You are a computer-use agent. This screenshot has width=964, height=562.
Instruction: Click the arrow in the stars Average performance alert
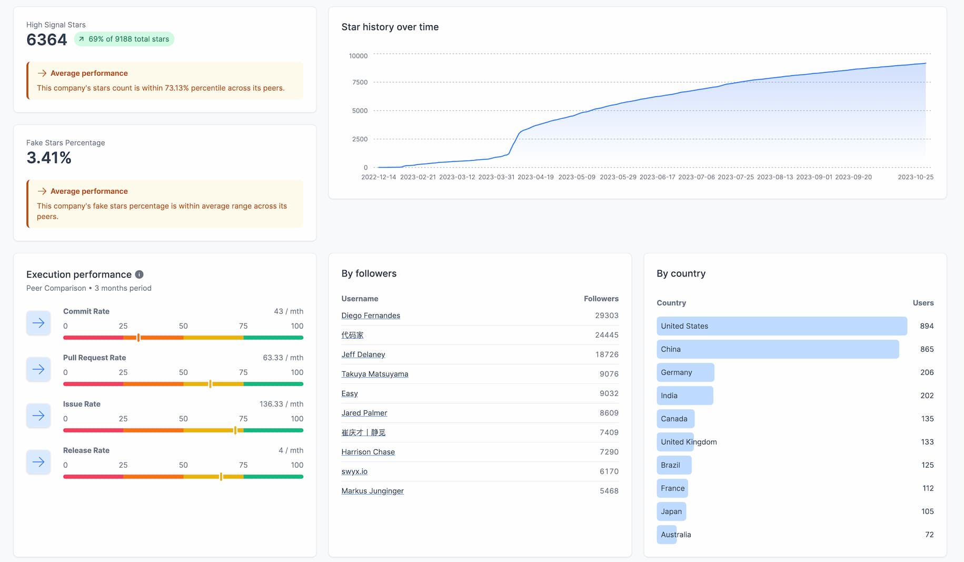[41, 73]
